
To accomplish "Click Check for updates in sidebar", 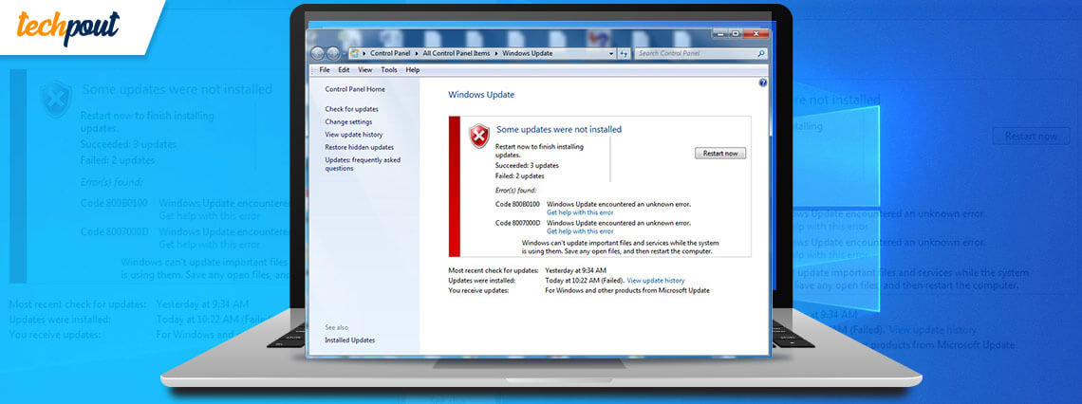I will pos(351,109).
